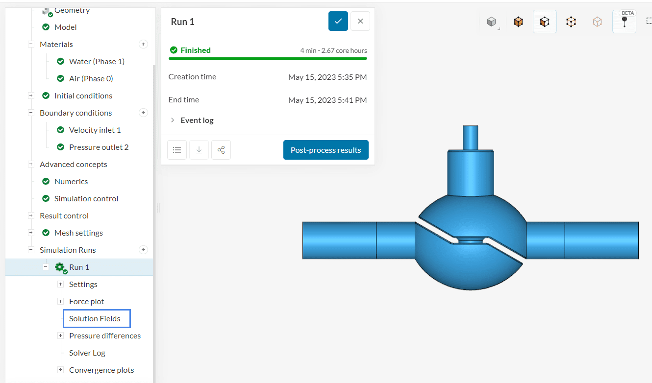Select the face selection cube icon

click(x=545, y=22)
